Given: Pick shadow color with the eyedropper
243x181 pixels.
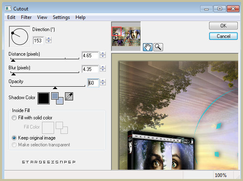Looking at the screenshot, I should (69, 96).
